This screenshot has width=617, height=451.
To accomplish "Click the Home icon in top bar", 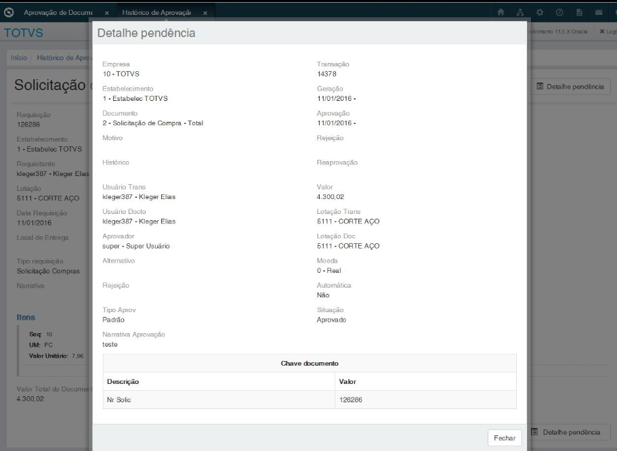I will coord(501,12).
